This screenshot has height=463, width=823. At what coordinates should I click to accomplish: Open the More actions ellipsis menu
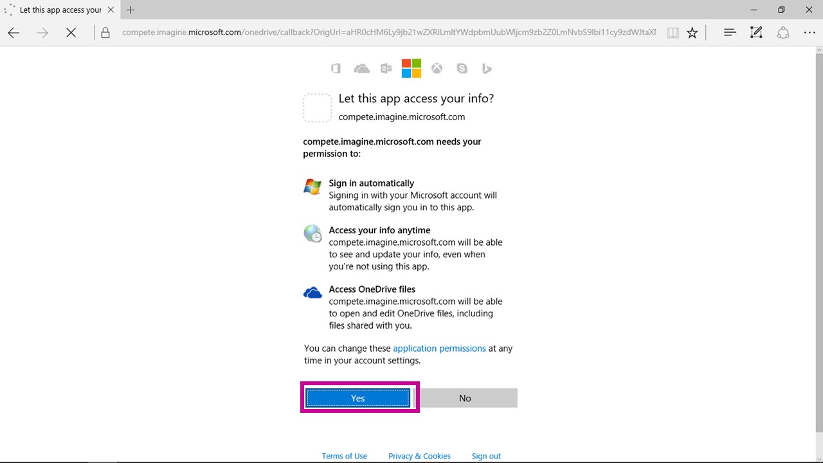click(x=809, y=33)
